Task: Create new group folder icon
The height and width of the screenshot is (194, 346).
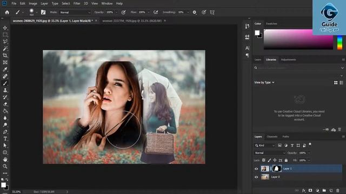Action: click(x=324, y=190)
